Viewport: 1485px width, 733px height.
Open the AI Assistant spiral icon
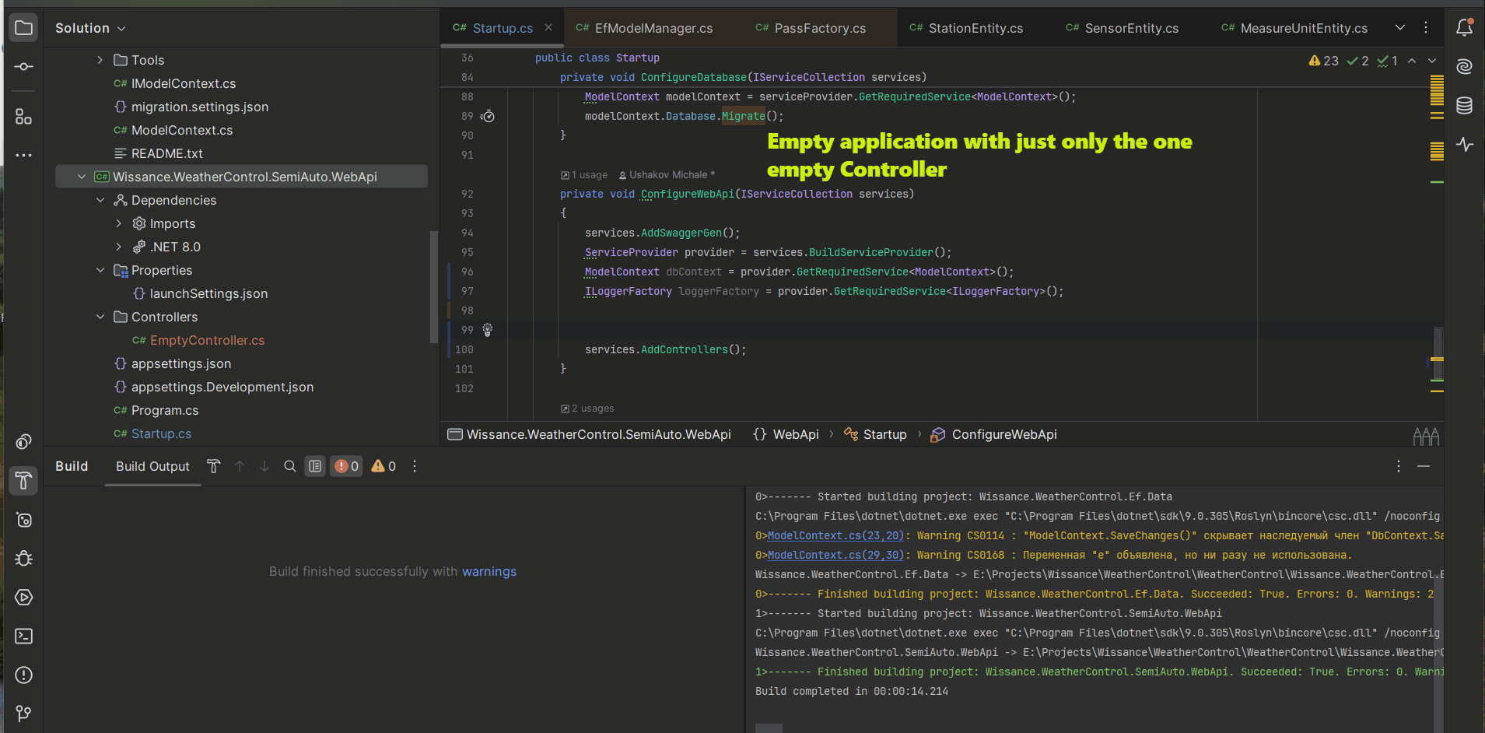(x=1464, y=67)
